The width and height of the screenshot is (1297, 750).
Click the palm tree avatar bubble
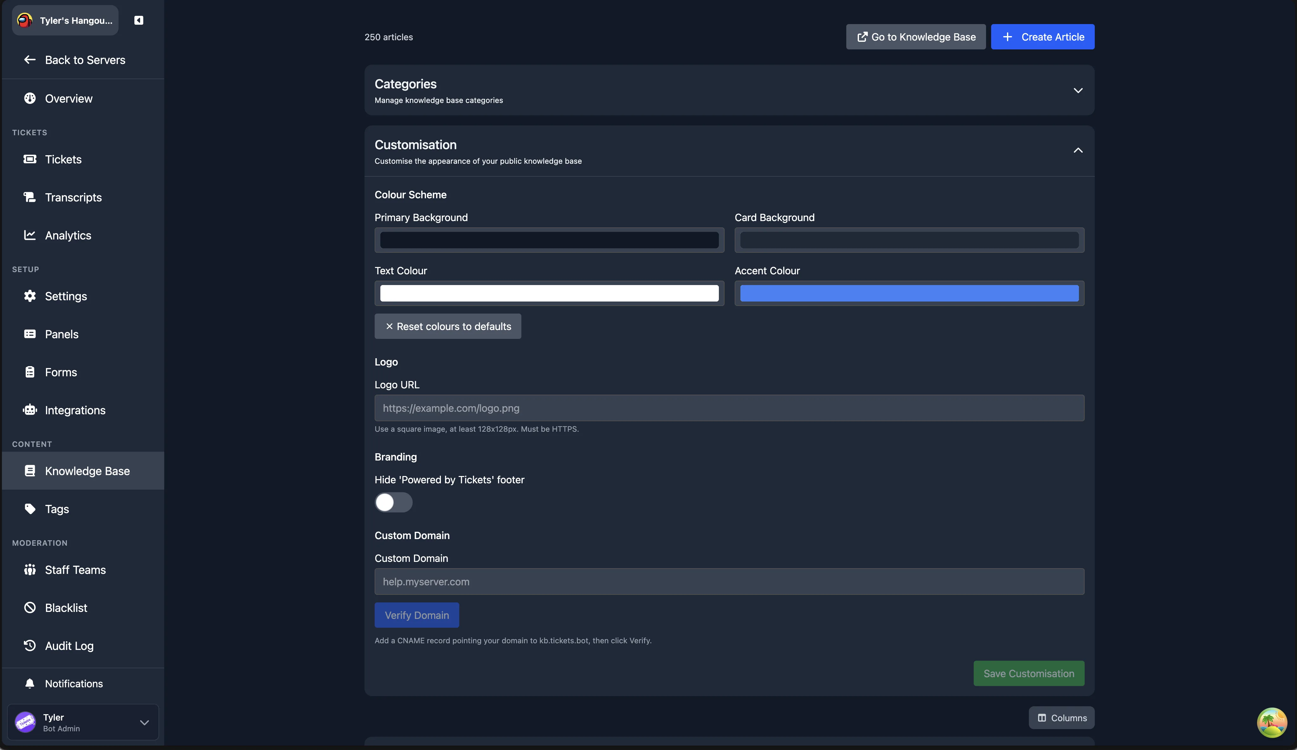click(x=1272, y=723)
